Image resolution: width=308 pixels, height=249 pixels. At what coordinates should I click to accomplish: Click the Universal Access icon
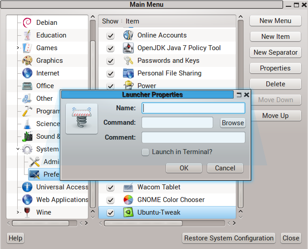[x=27, y=187]
